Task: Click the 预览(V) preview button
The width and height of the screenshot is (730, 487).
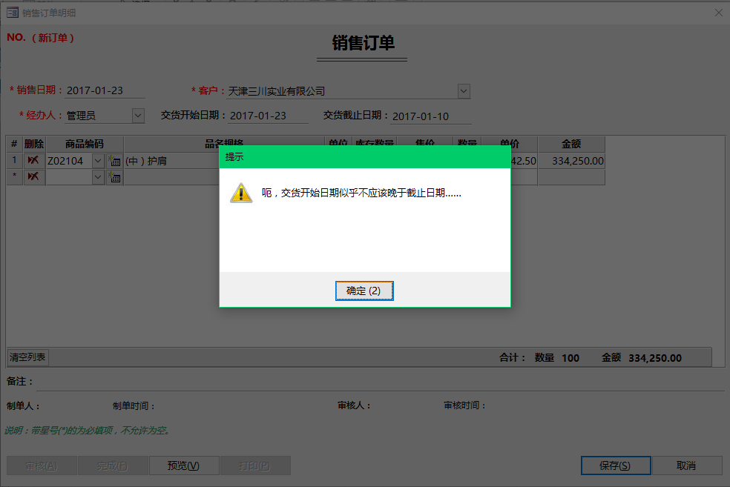Action: (183, 466)
